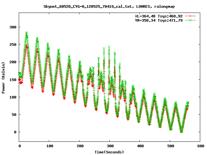Click the 50 tick label on y-axis
Screen dimensions: 207x155
click(x=14, y=115)
